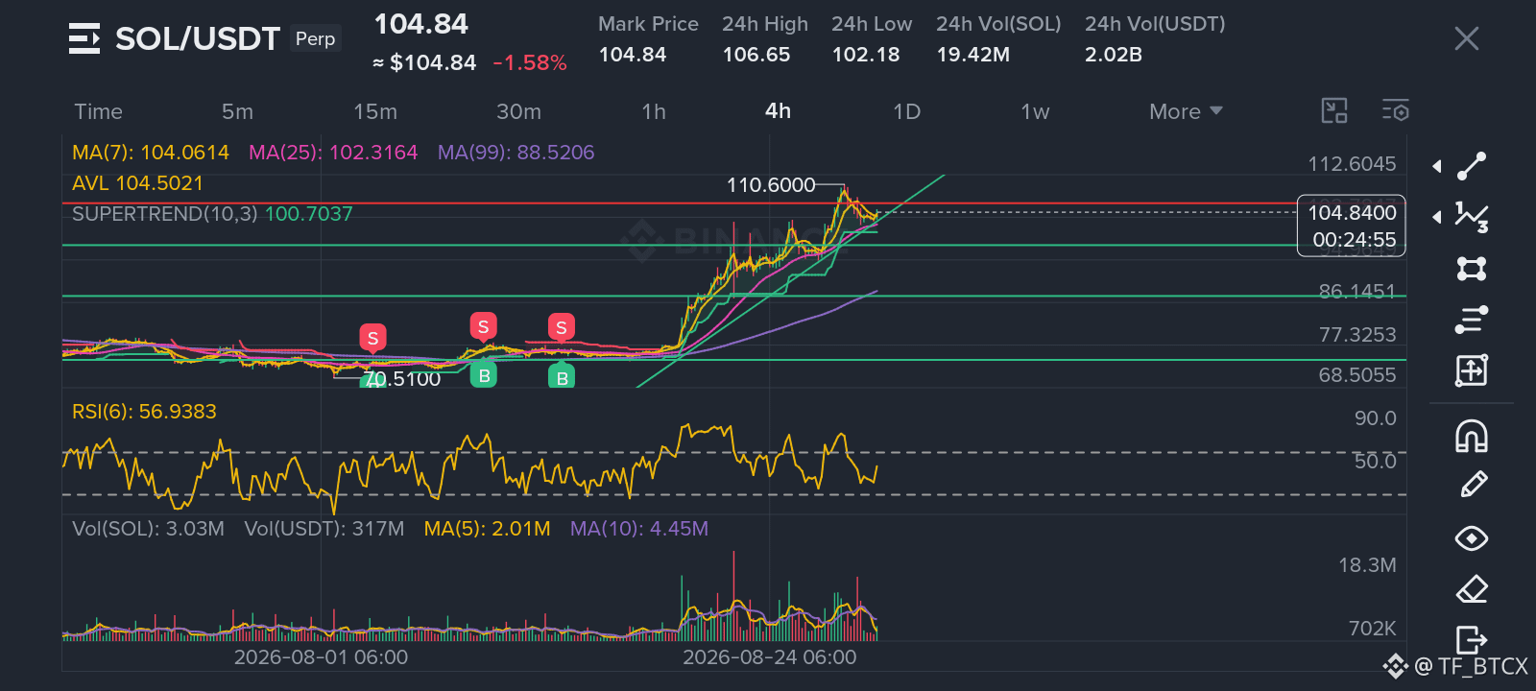Click the current price tag 104.8400

[x=1352, y=226]
